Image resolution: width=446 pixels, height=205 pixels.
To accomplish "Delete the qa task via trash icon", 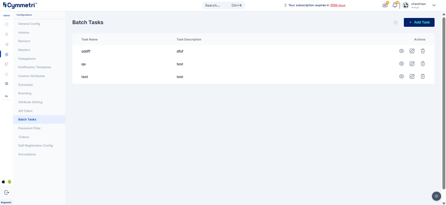I will pos(422,64).
